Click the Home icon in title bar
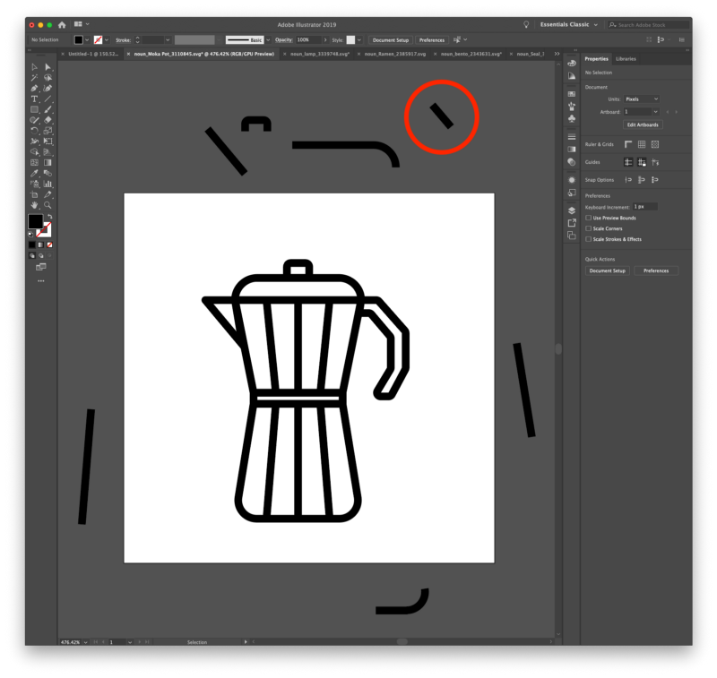Screen dimensions: 717x678 pos(62,25)
